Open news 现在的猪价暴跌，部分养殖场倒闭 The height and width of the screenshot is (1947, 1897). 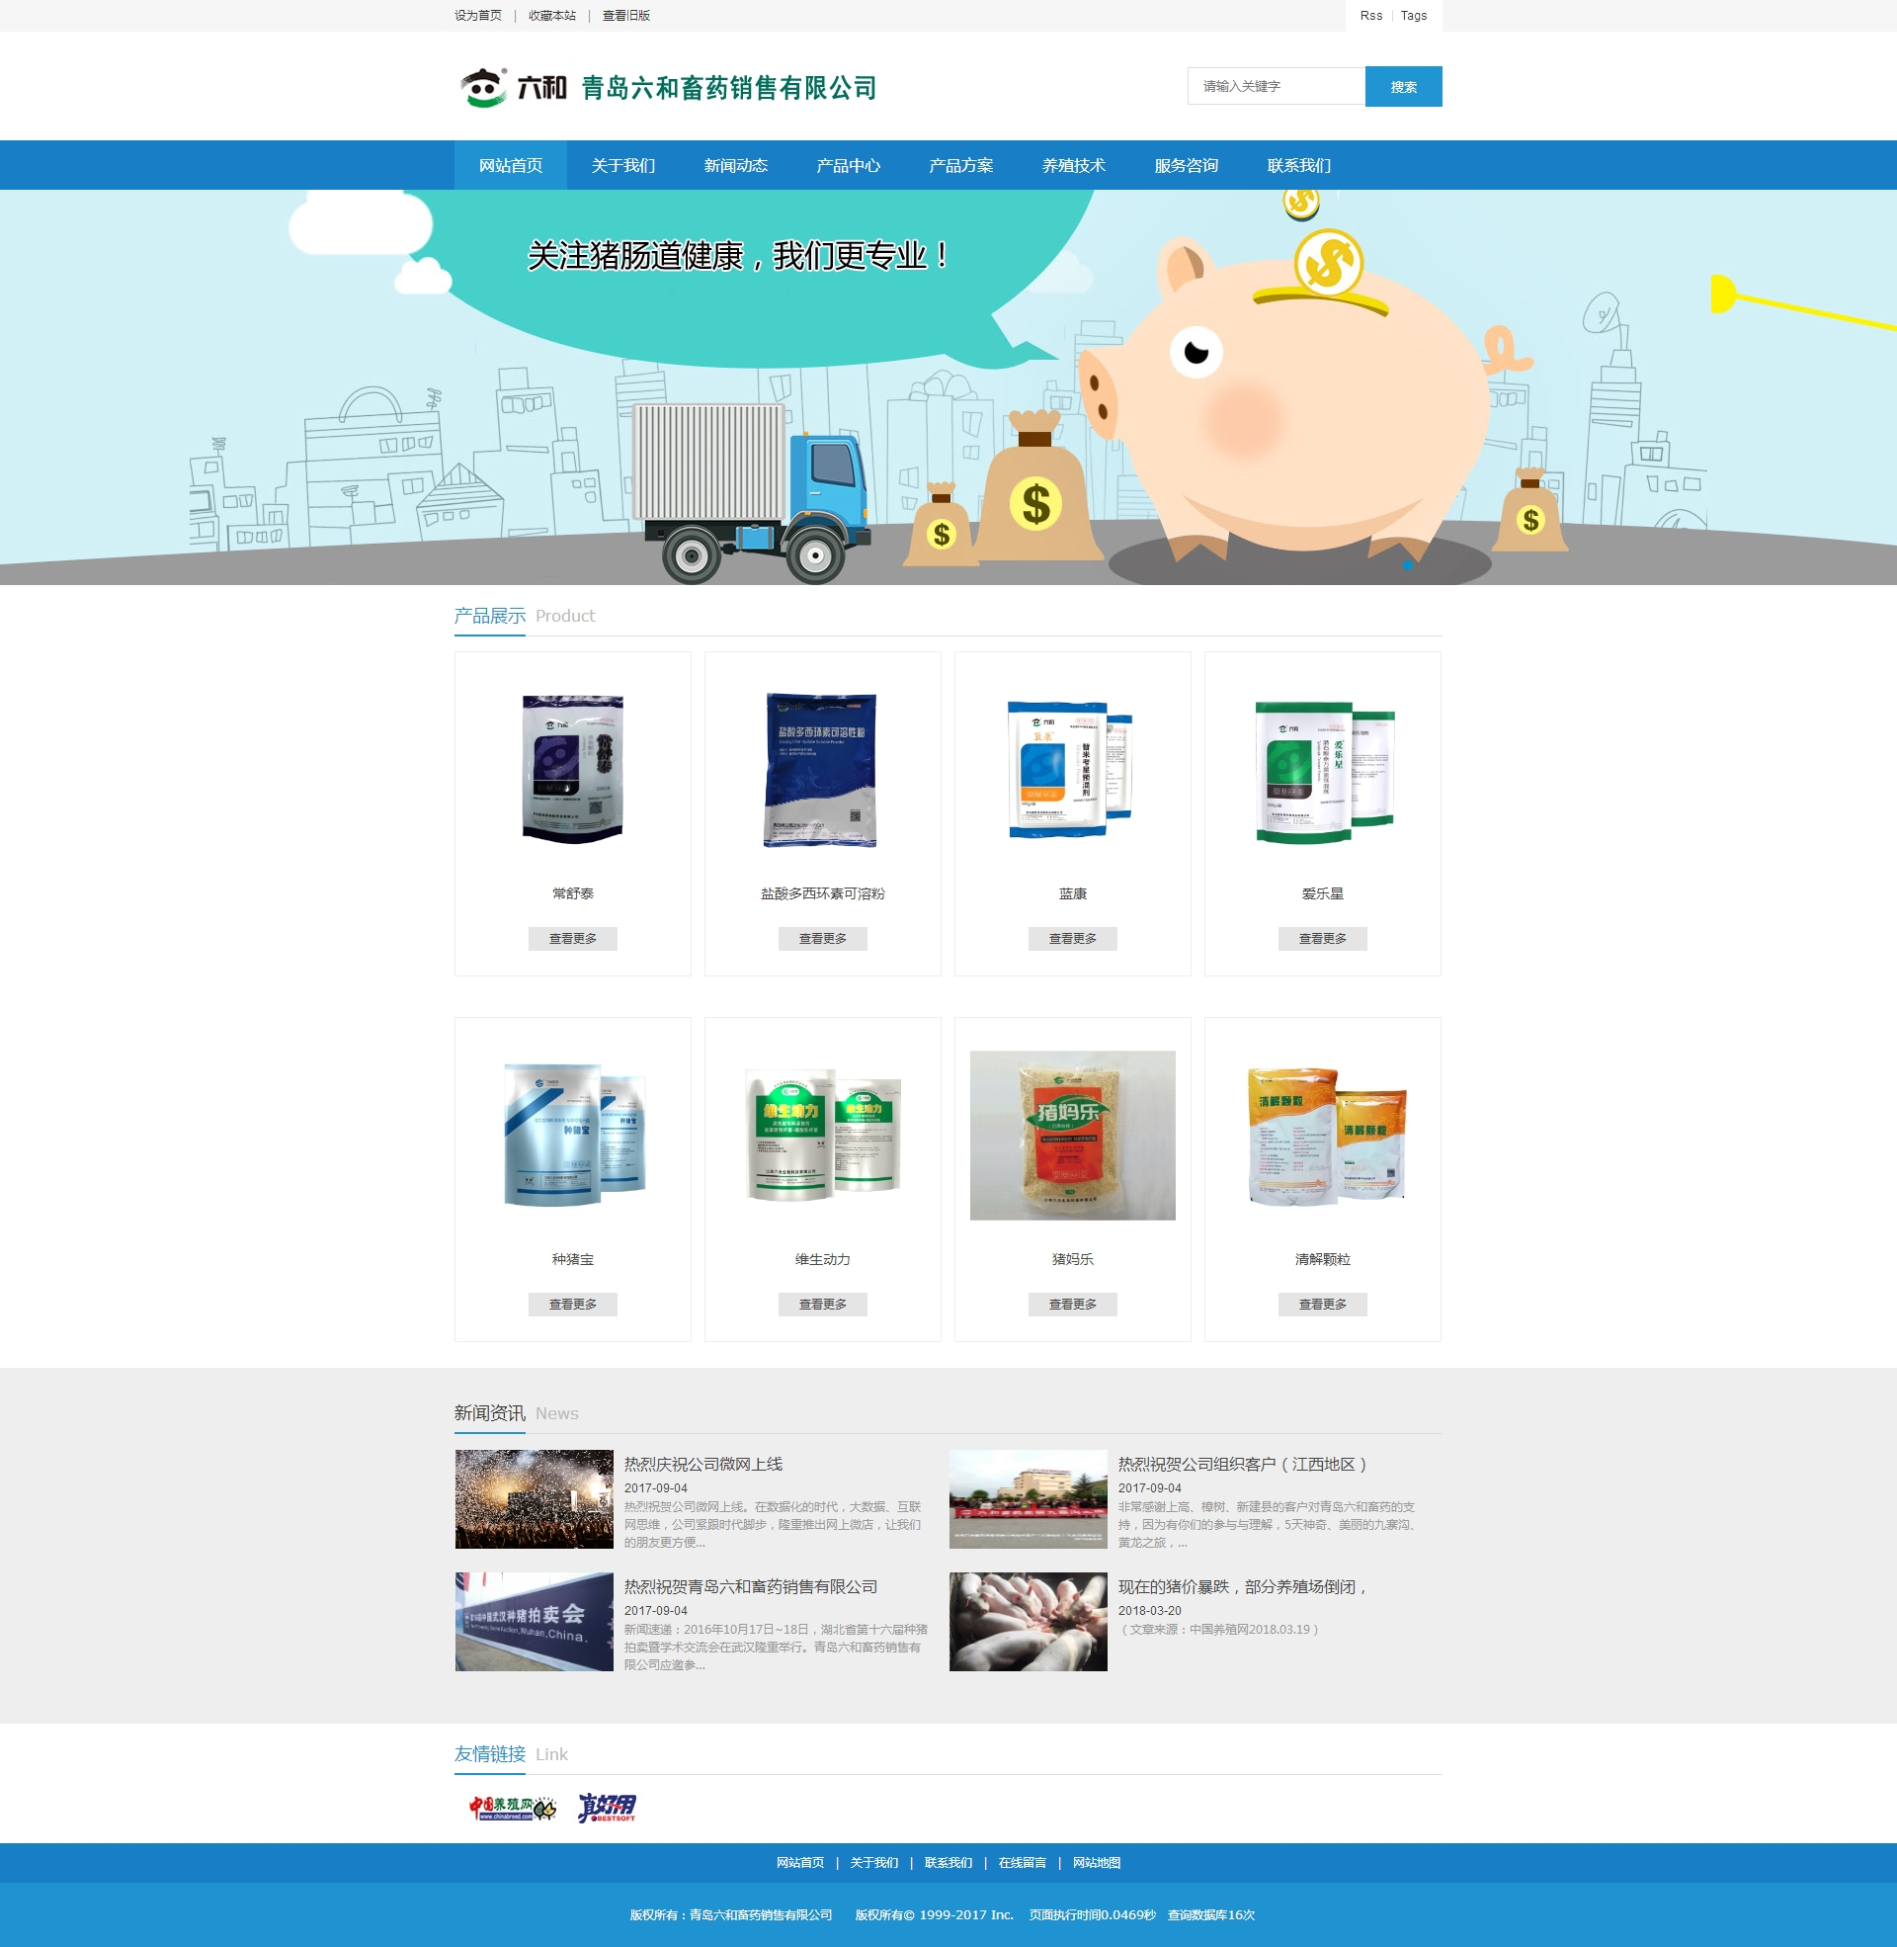pos(1243,1586)
